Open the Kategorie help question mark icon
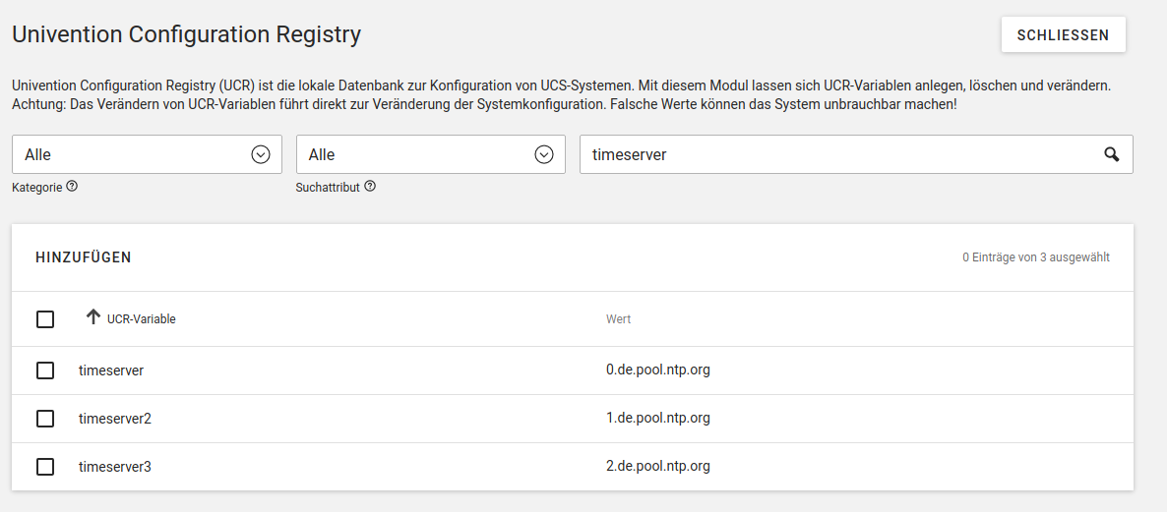The height and width of the screenshot is (512, 1167). [72, 187]
